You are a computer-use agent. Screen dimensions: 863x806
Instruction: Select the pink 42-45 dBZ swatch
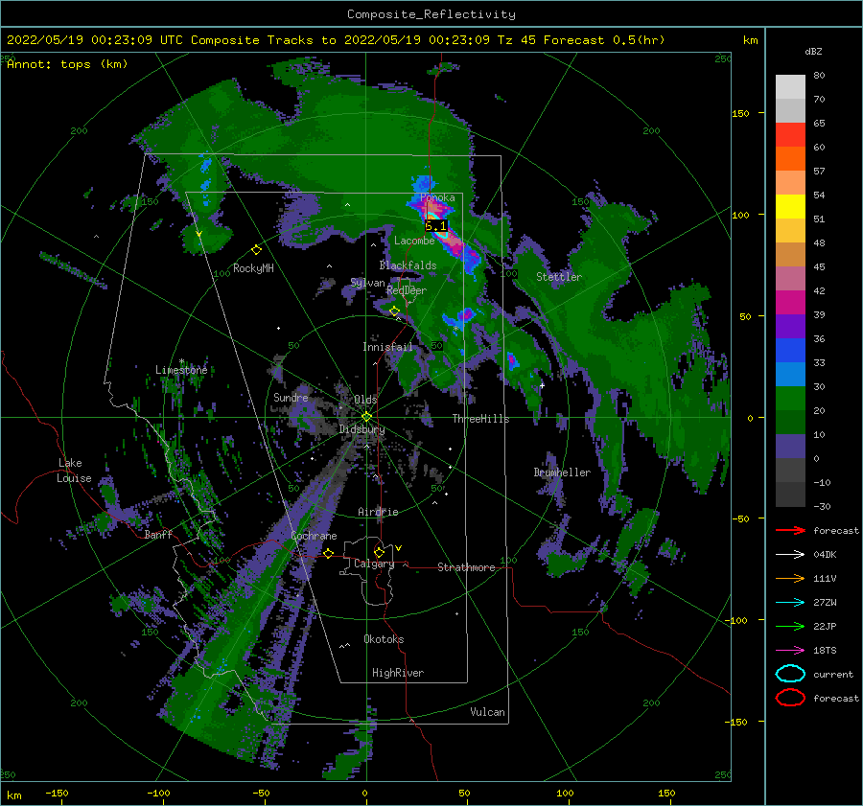(x=790, y=279)
